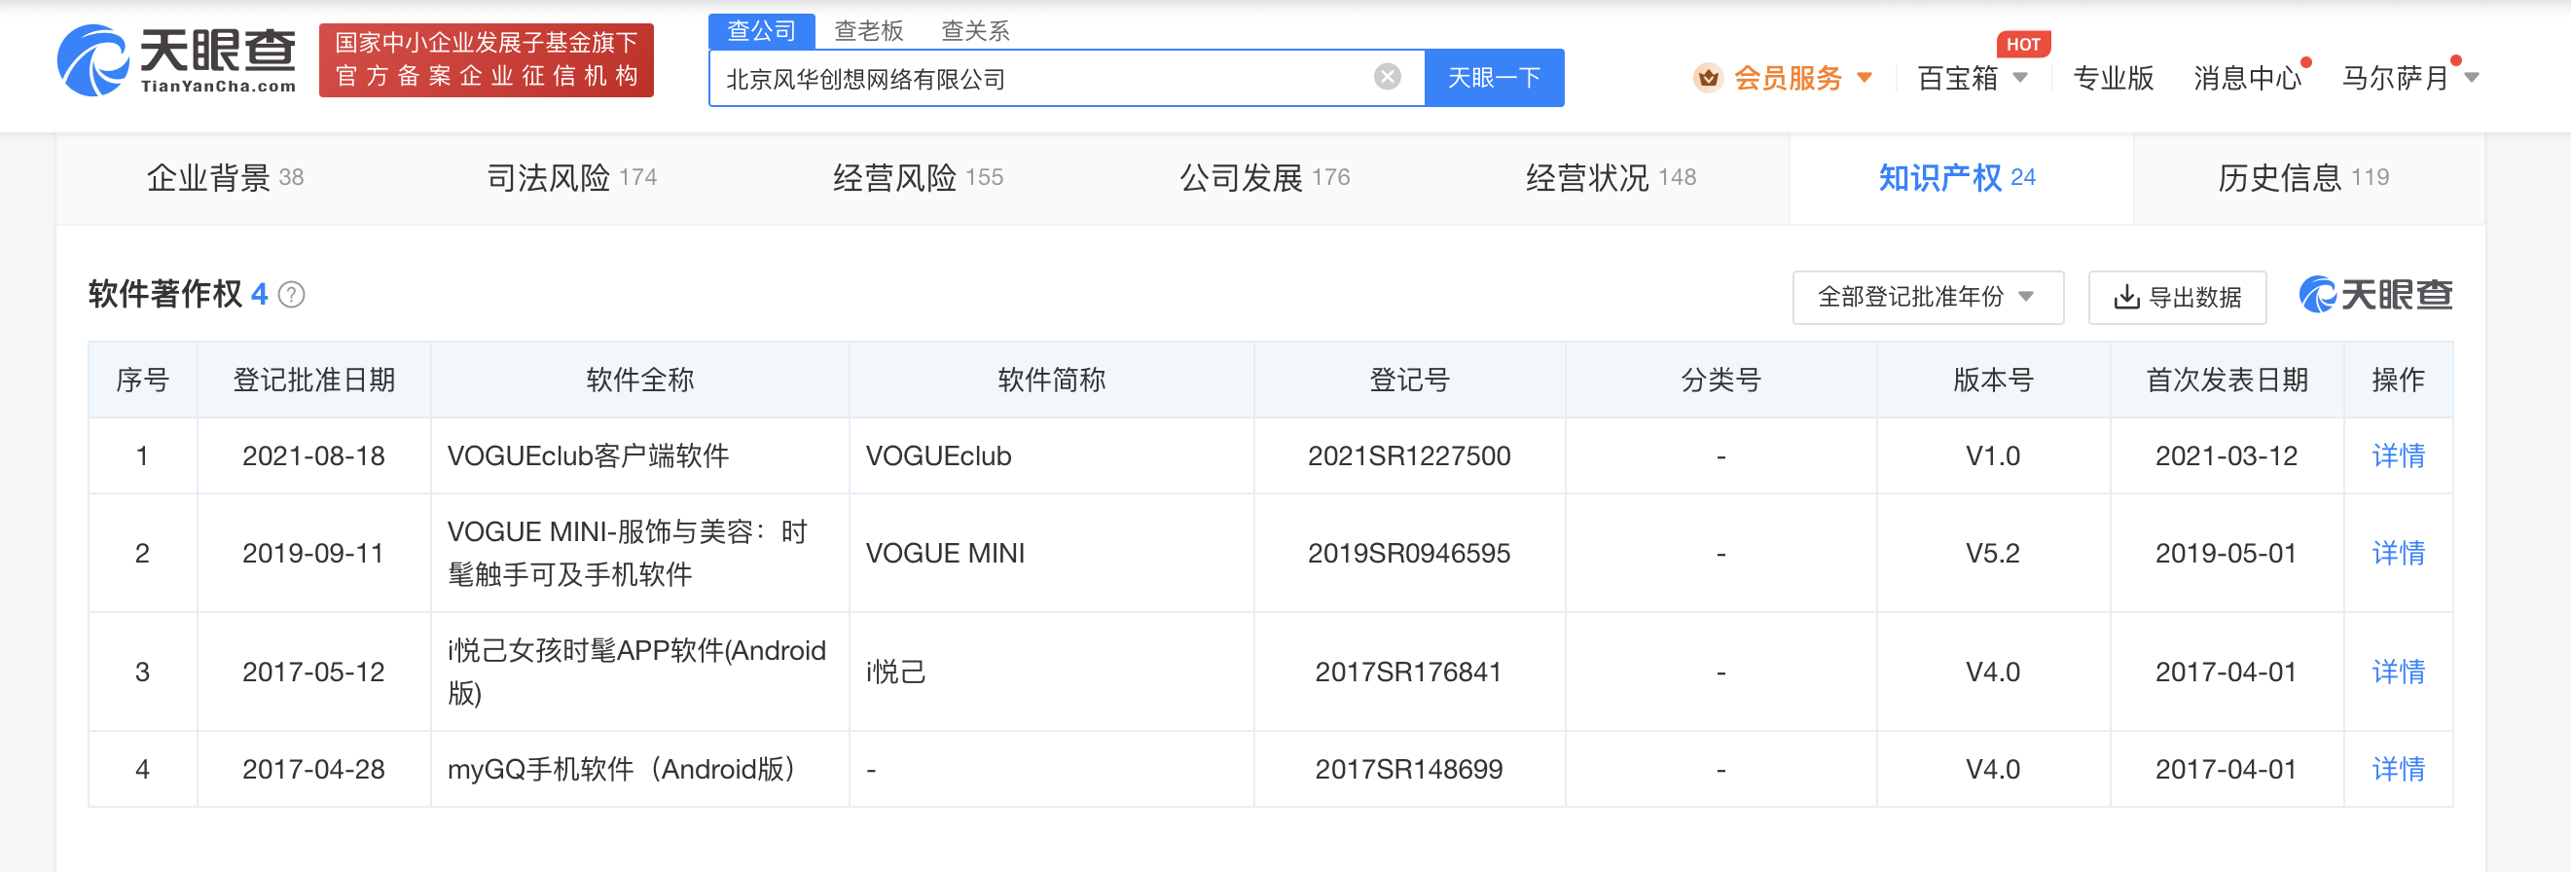Click the first publication date 2019-05-01
Screen dimensions: 2571x872
(2227, 553)
